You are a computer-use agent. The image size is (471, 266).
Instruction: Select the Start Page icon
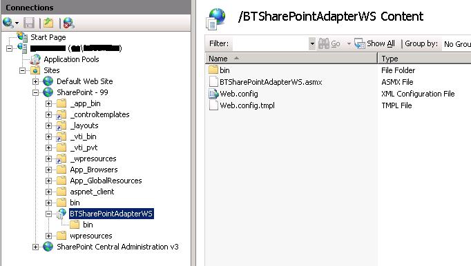pos(22,37)
